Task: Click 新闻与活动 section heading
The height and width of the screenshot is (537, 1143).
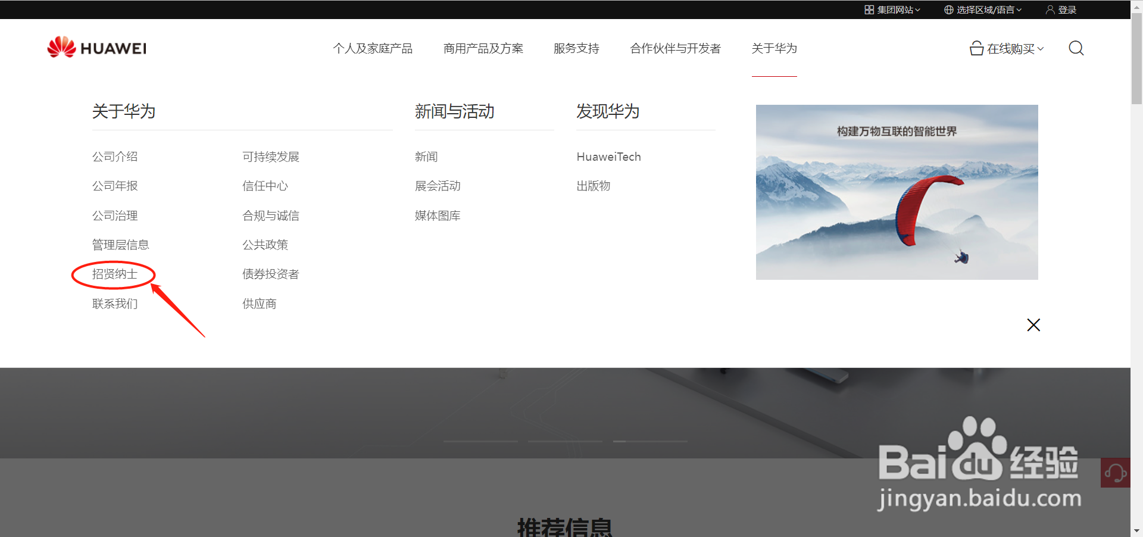Action: [454, 111]
